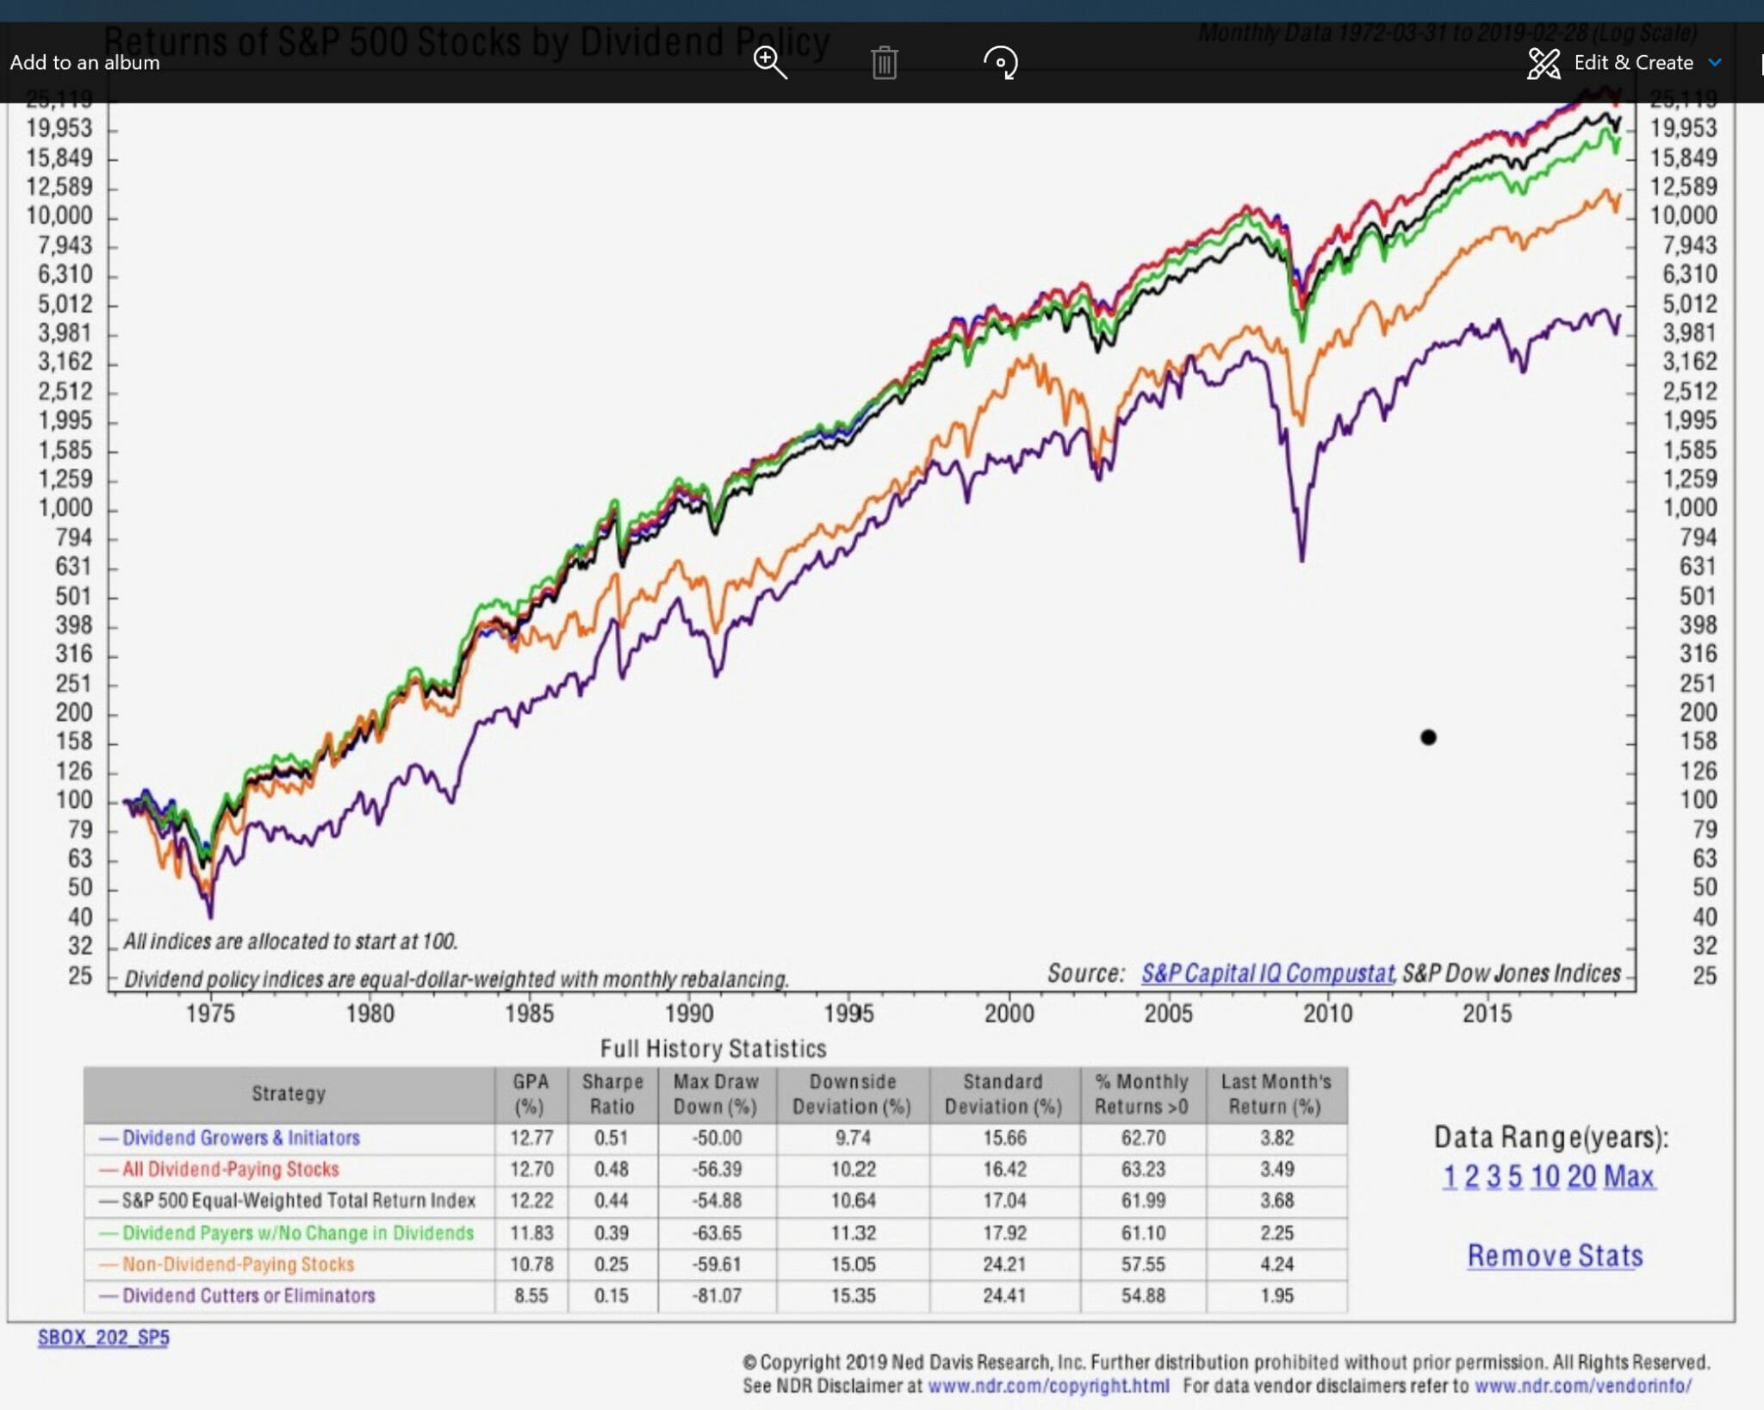1764x1410 pixels.
Task: Select the 3 year data range
Action: point(1494,1177)
